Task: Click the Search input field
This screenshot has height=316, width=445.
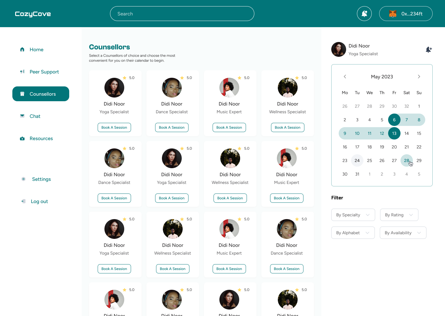Action: coord(182,14)
